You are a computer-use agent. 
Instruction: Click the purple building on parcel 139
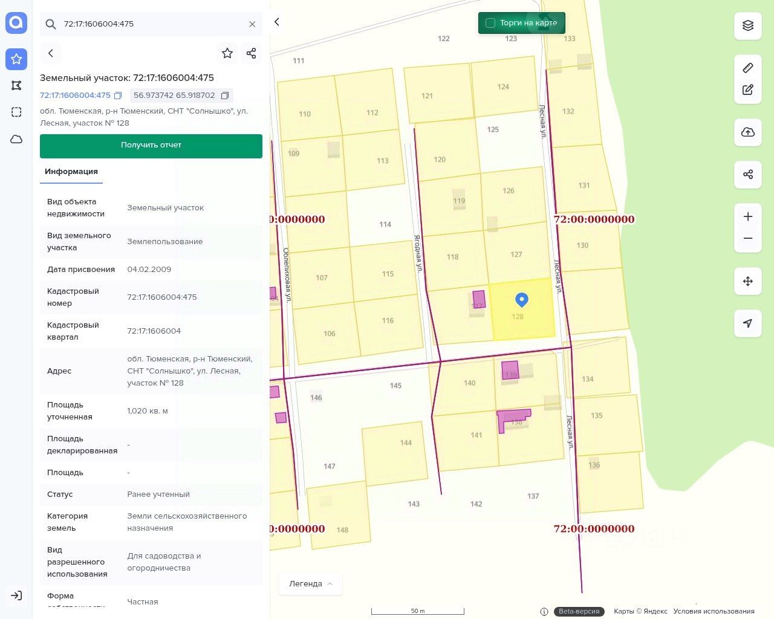click(x=510, y=370)
